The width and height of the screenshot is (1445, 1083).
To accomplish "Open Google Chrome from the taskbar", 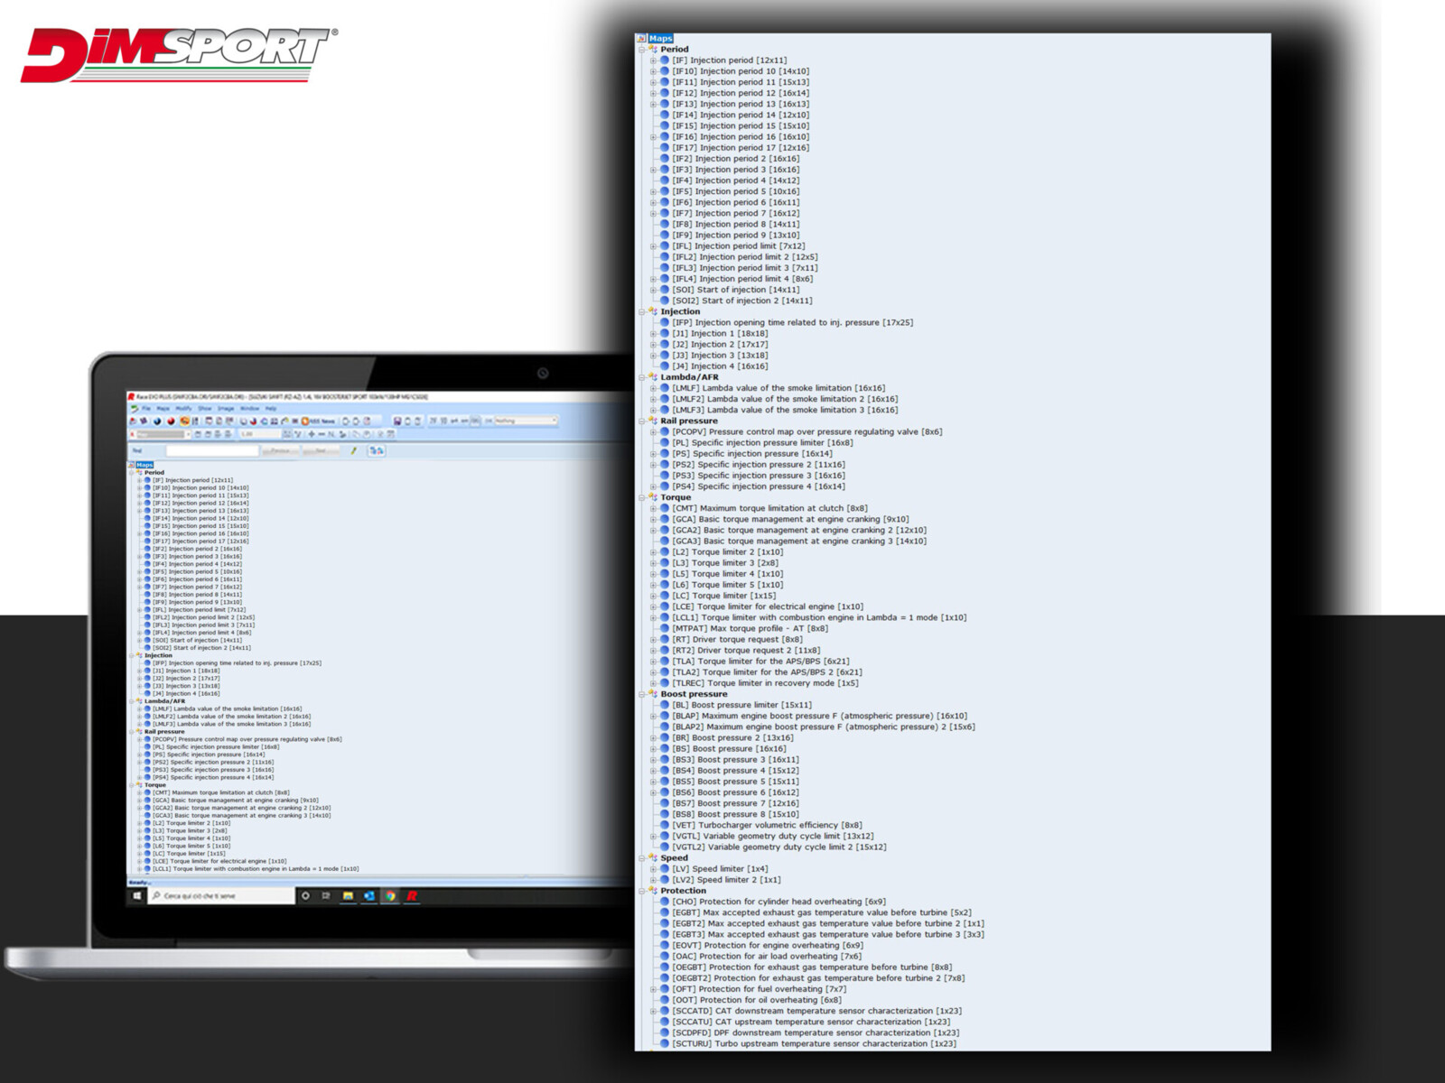I will pos(390,896).
